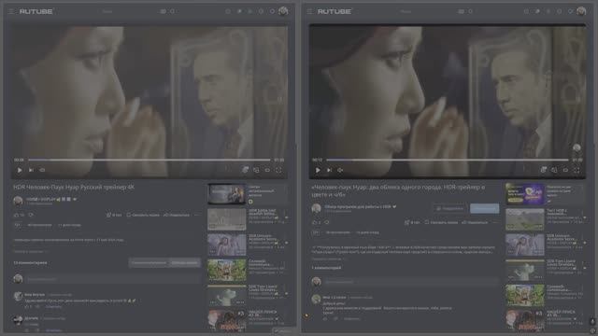
Task: Open the red-haired character thumbnail in the left sidebar
Action: [x=227, y=320]
